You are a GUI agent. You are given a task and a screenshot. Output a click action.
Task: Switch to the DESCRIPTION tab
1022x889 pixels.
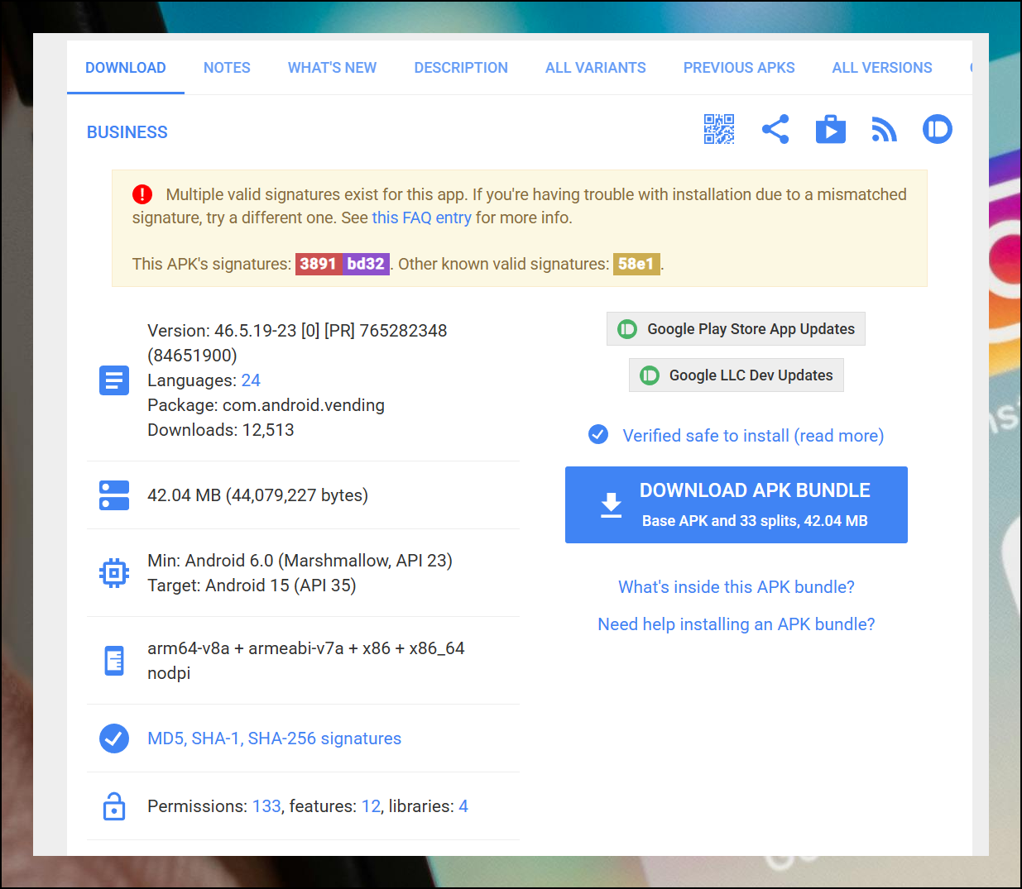461,68
